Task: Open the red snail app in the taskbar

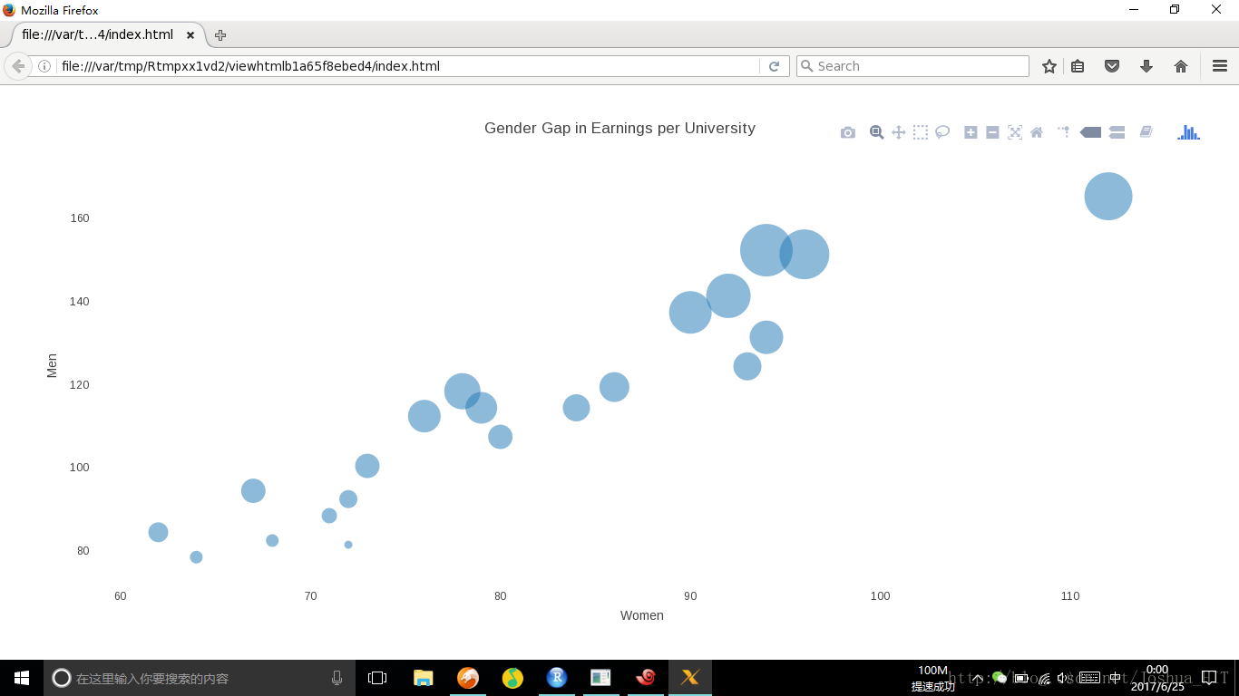Action: click(x=646, y=678)
